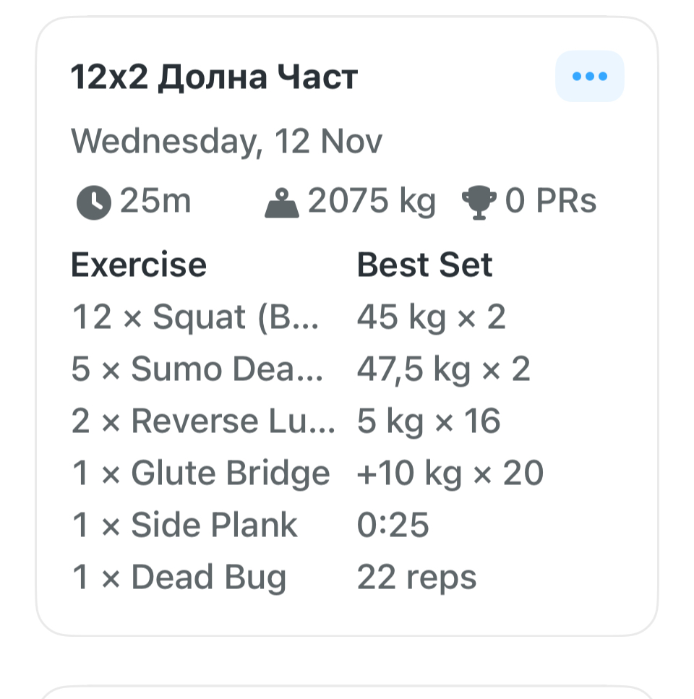Screen dimensions: 694x699
Task: Select the Wednesday, 12 Nov date
Action: click(226, 141)
